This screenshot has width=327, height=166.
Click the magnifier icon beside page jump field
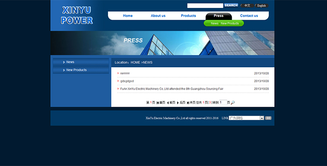point(233,103)
